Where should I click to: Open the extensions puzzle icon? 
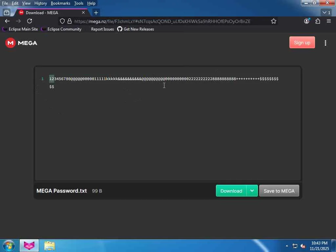point(318,21)
